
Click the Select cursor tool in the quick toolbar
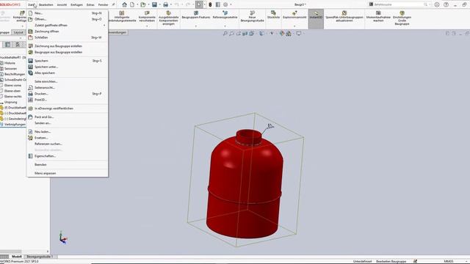click(x=199, y=4)
